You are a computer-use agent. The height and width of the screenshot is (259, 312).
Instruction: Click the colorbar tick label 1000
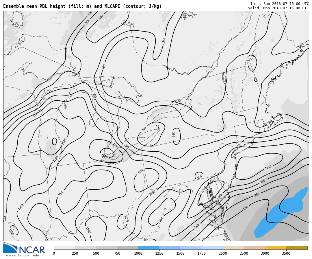point(138,254)
